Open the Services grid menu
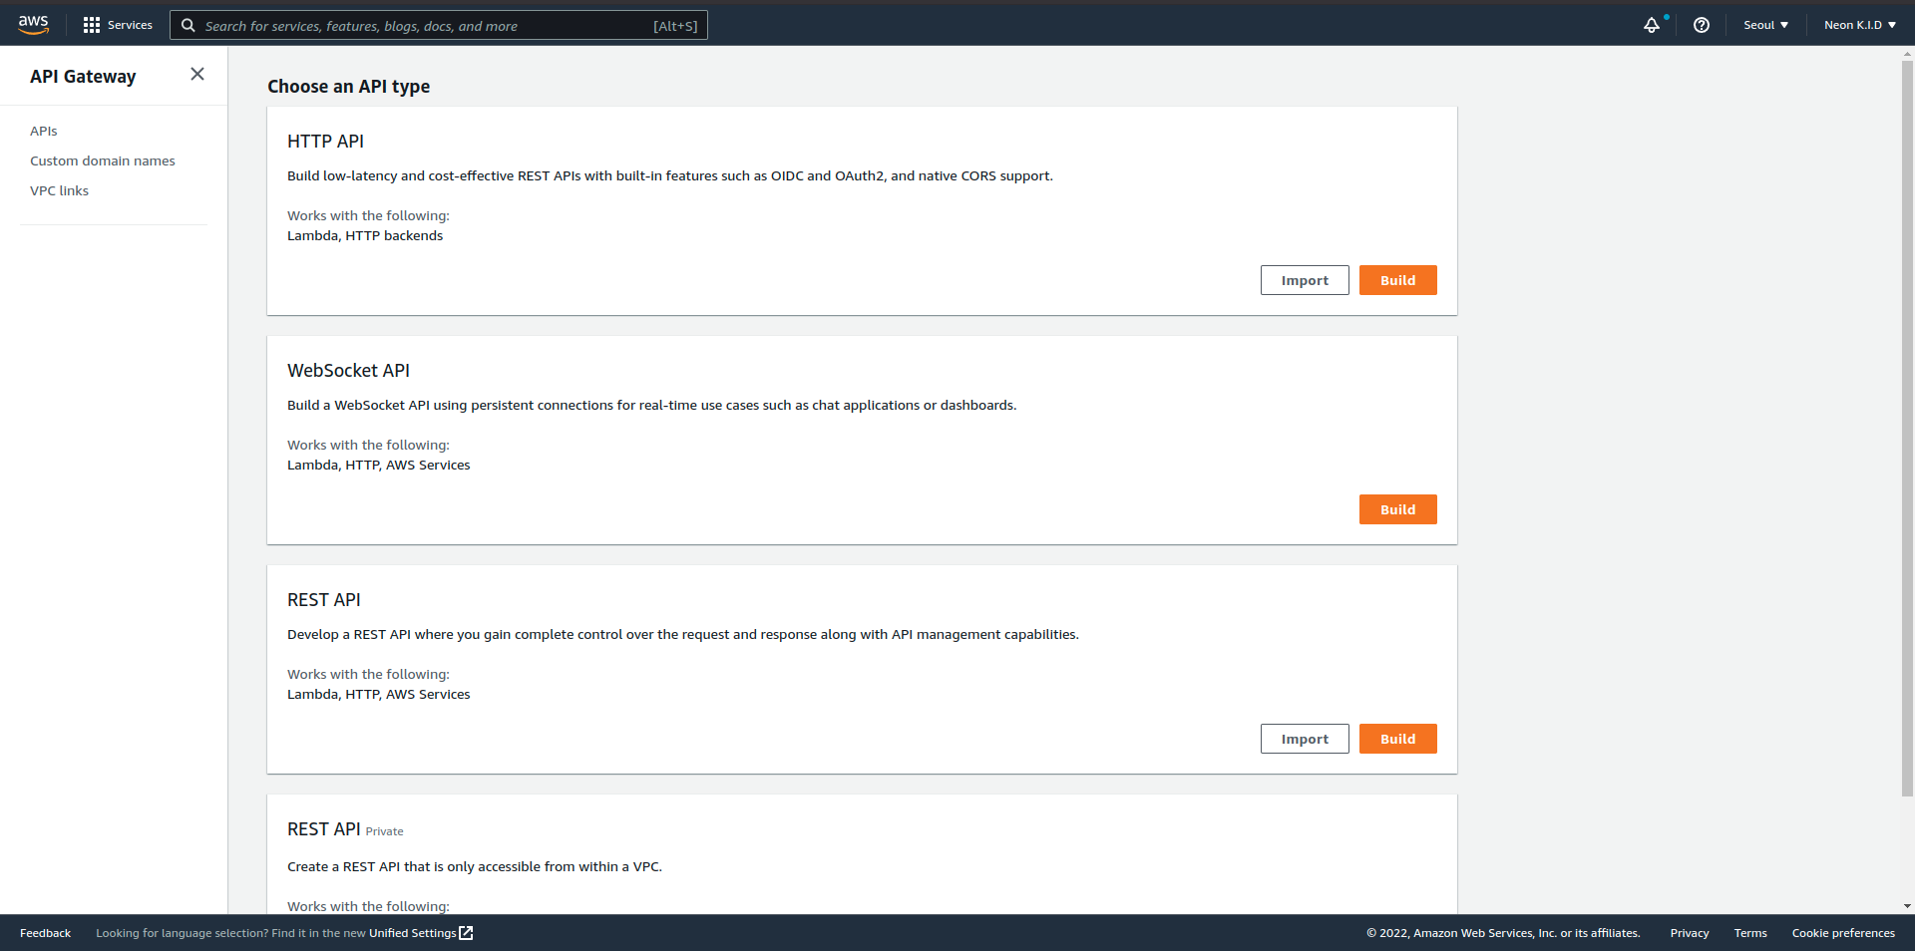The width and height of the screenshot is (1915, 951). coord(92,25)
